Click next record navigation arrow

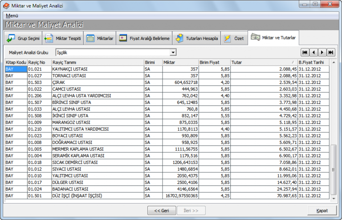(x=322, y=52)
